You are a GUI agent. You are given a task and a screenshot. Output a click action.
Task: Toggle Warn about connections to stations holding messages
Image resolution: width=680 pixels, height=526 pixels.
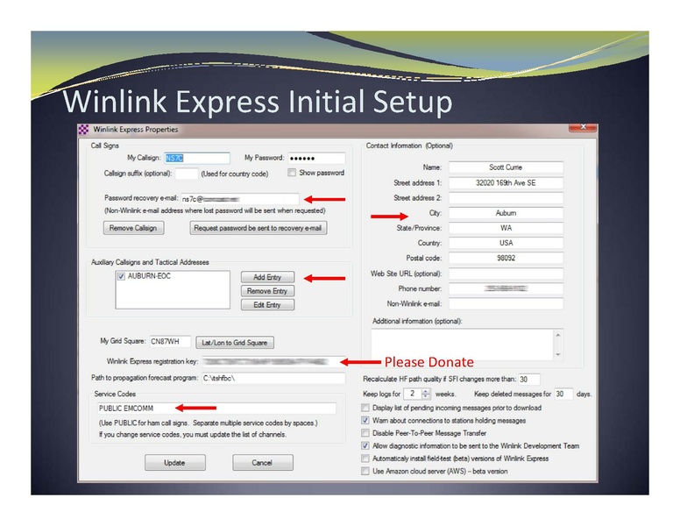[x=365, y=421]
